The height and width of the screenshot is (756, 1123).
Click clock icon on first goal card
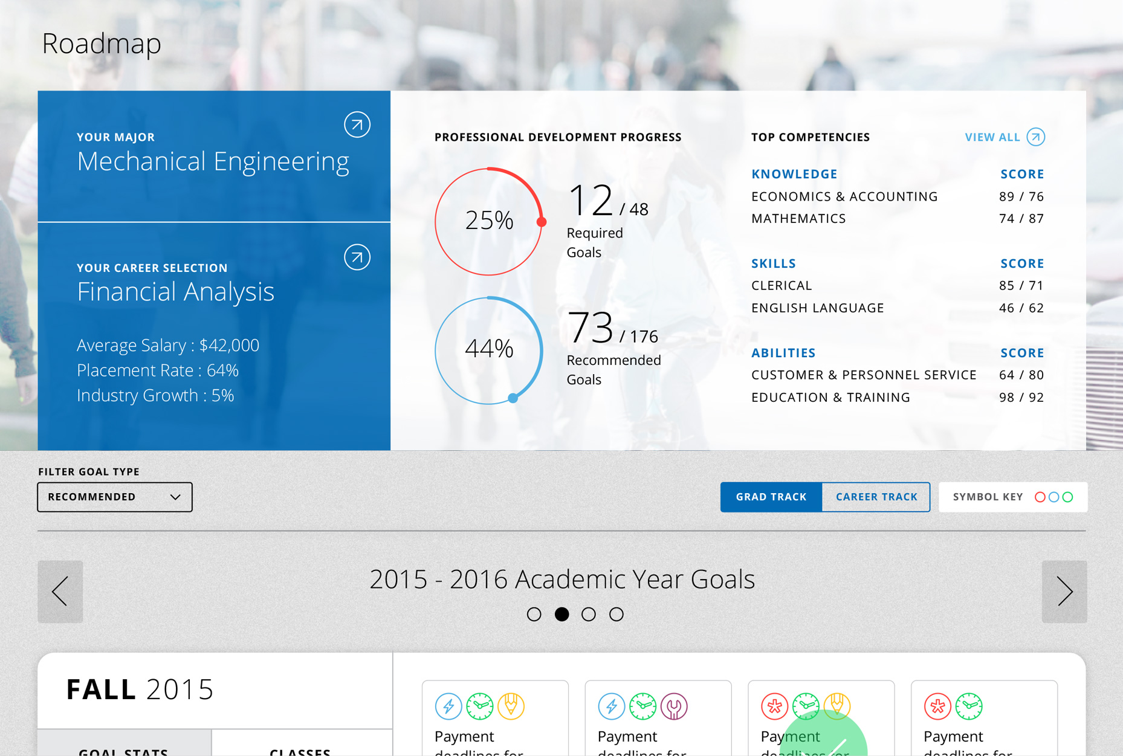tap(480, 706)
